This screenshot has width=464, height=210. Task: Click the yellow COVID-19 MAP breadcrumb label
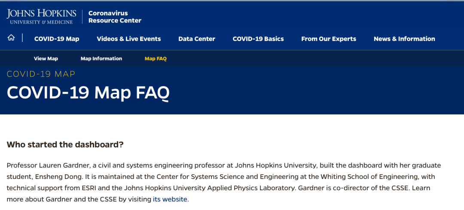point(41,74)
